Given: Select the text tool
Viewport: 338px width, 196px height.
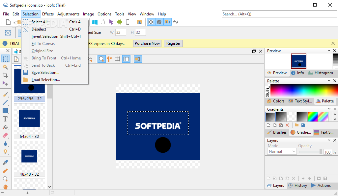Looking at the screenshot, I should pos(5,119).
